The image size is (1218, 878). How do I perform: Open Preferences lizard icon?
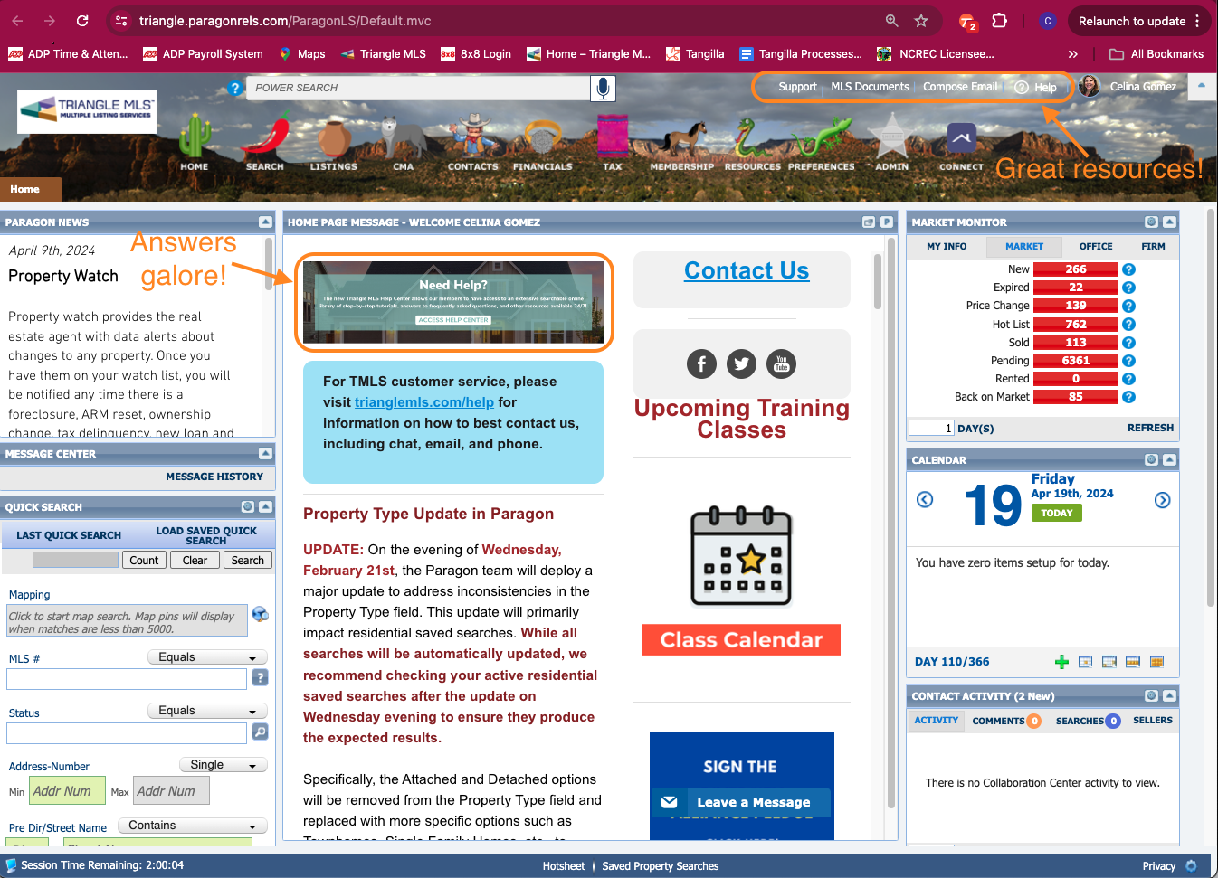pyautogui.click(x=821, y=138)
